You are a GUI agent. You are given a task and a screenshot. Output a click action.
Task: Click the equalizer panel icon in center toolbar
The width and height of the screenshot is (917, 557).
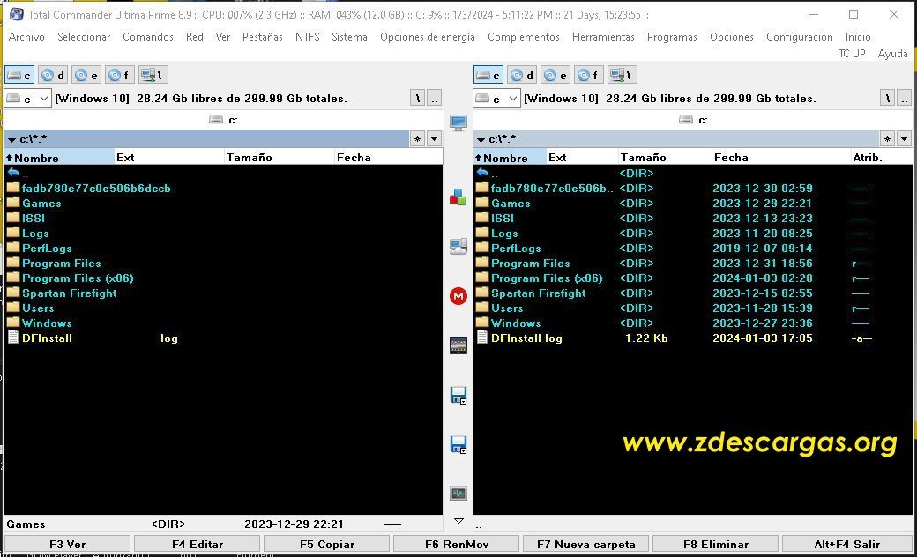tap(458, 345)
